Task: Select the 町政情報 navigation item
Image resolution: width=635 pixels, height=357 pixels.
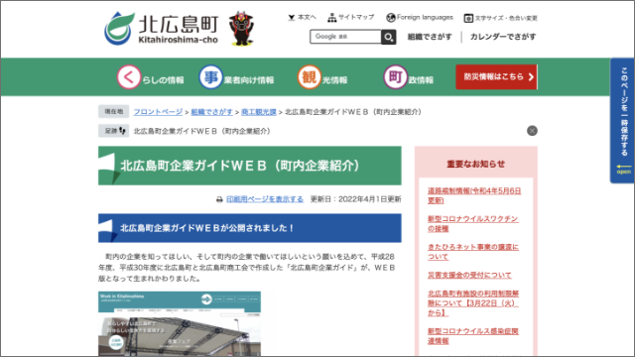Action: pyautogui.click(x=408, y=77)
